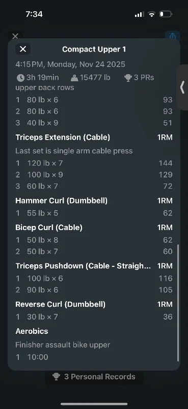
Task: Tap the Wi-Fi status icon
Action: (151, 14)
